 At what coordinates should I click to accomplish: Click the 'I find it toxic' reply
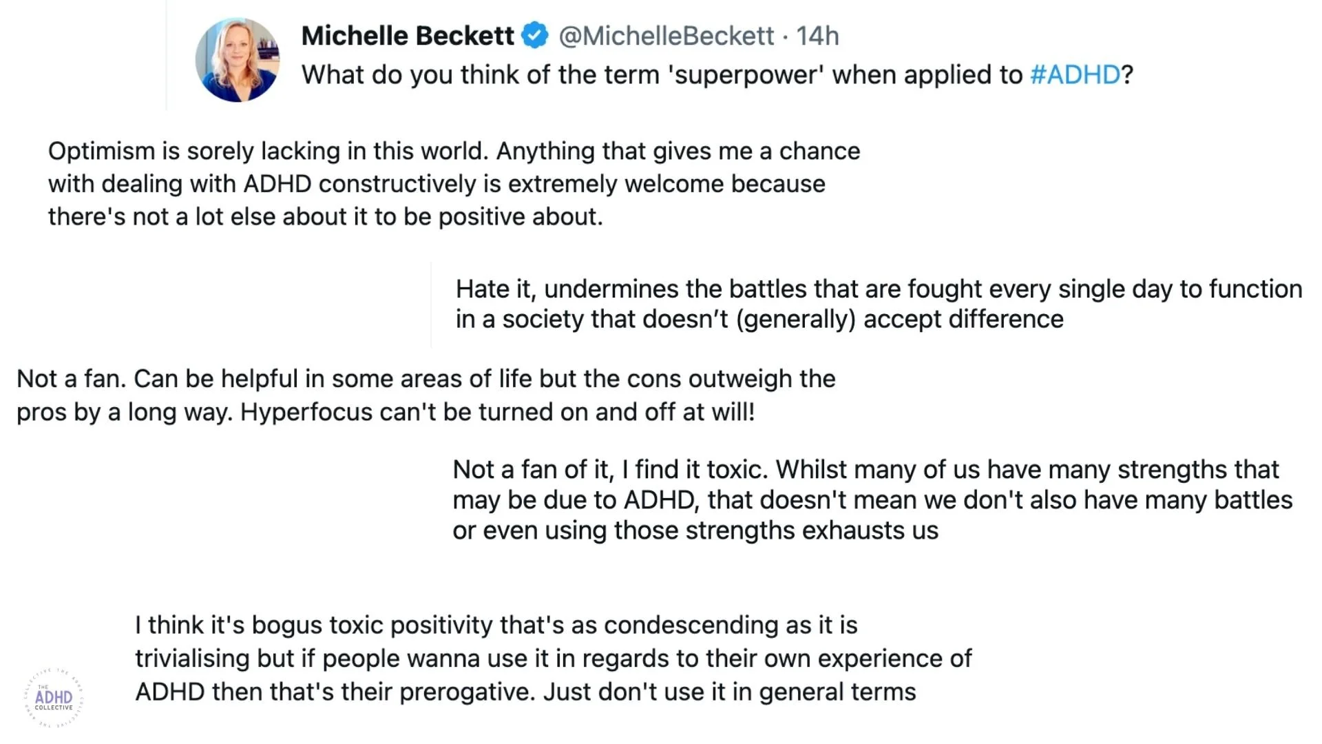(x=871, y=499)
